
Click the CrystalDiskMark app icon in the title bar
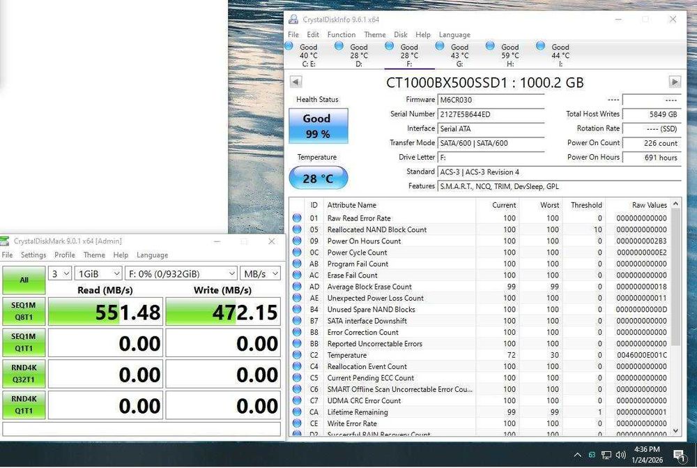(4, 241)
